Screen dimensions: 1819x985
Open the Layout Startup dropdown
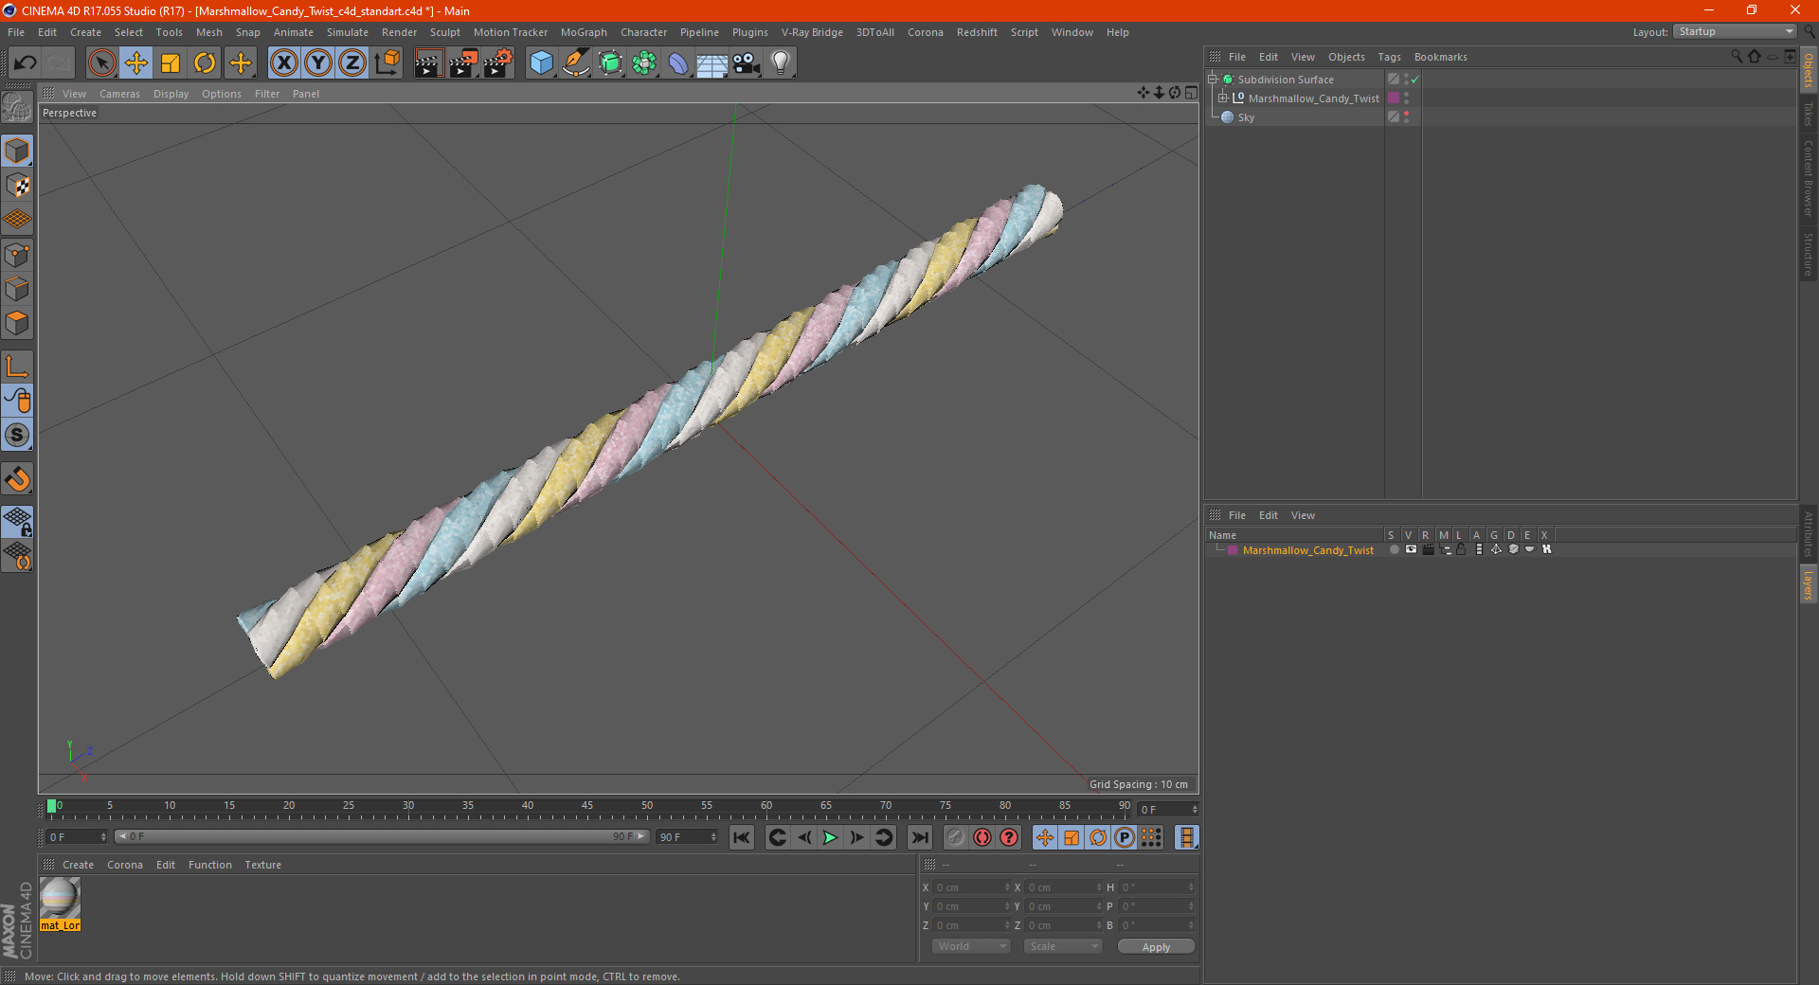point(1735,32)
